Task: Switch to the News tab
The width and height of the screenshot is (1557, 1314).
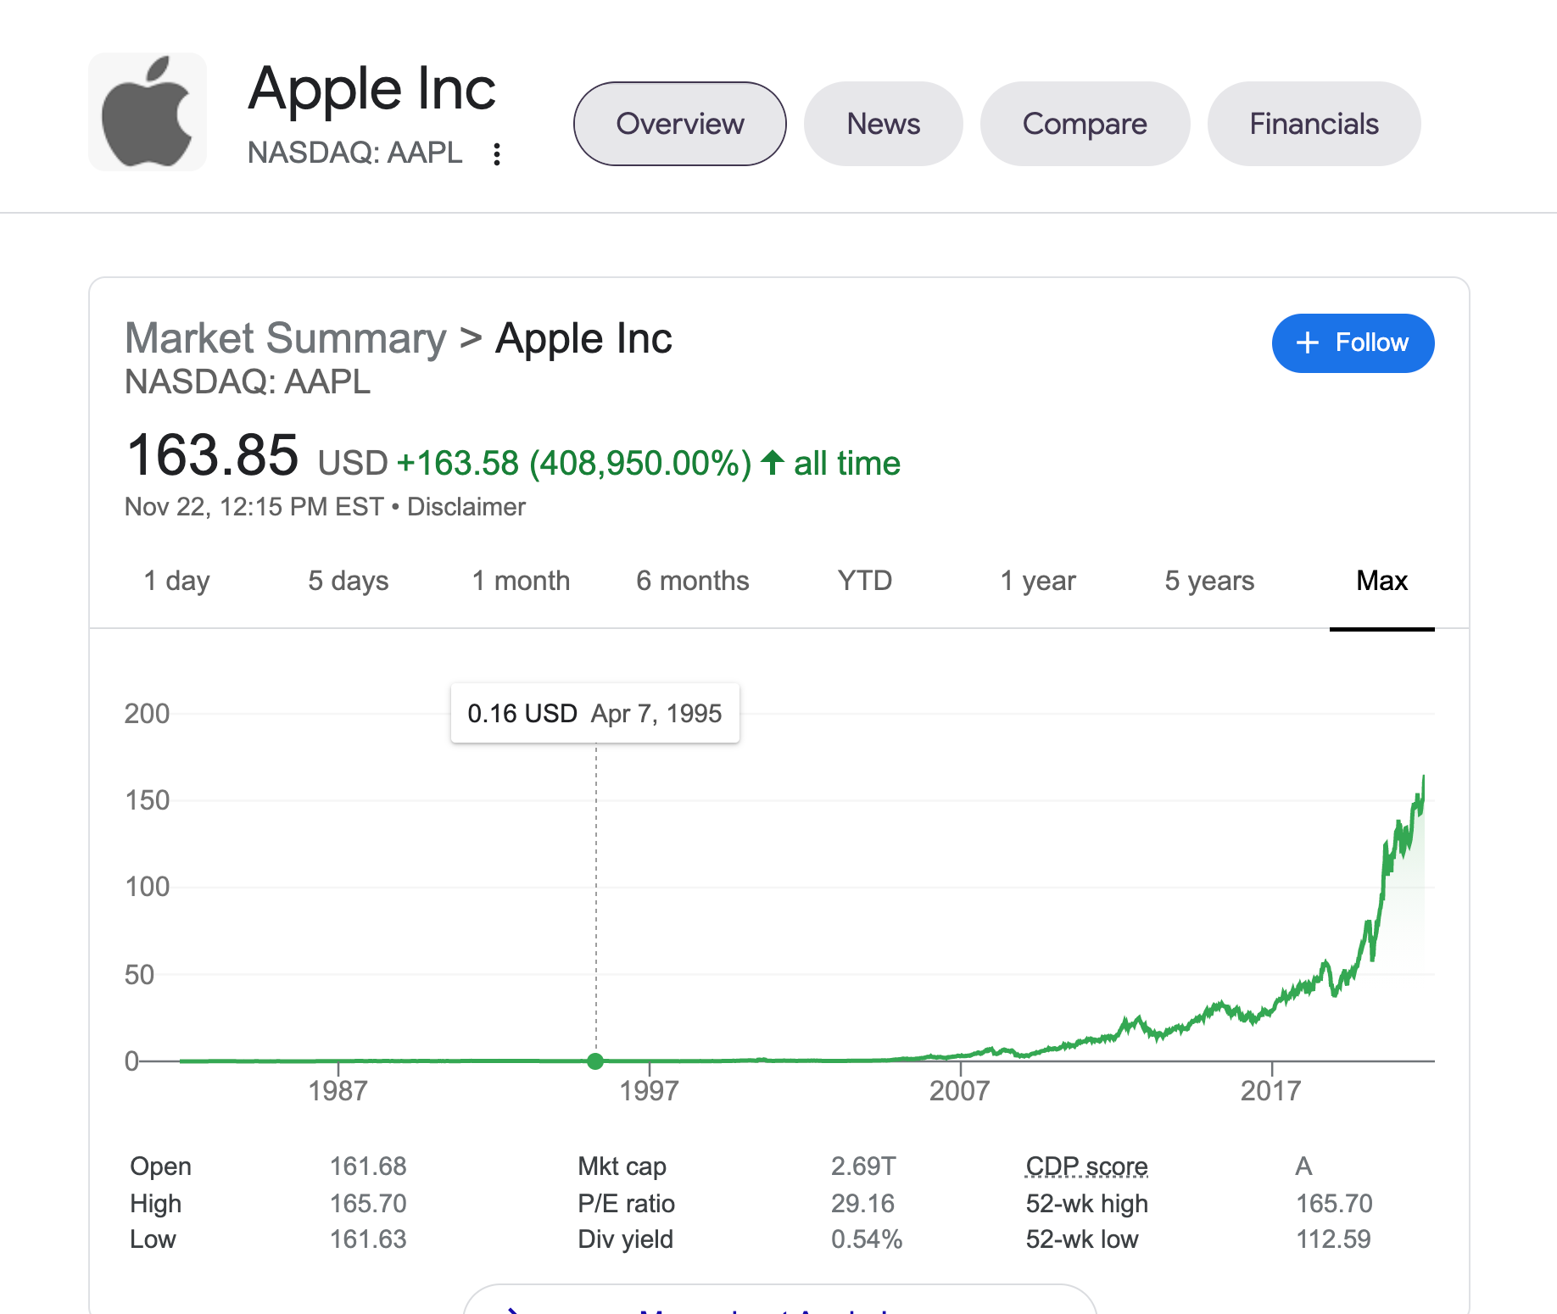Action: (883, 124)
